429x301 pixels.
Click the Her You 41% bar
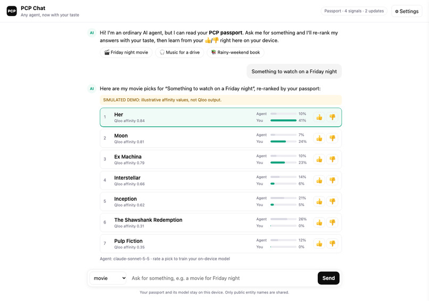pos(283,121)
